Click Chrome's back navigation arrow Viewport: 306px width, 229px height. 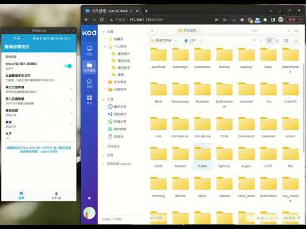coord(86,20)
